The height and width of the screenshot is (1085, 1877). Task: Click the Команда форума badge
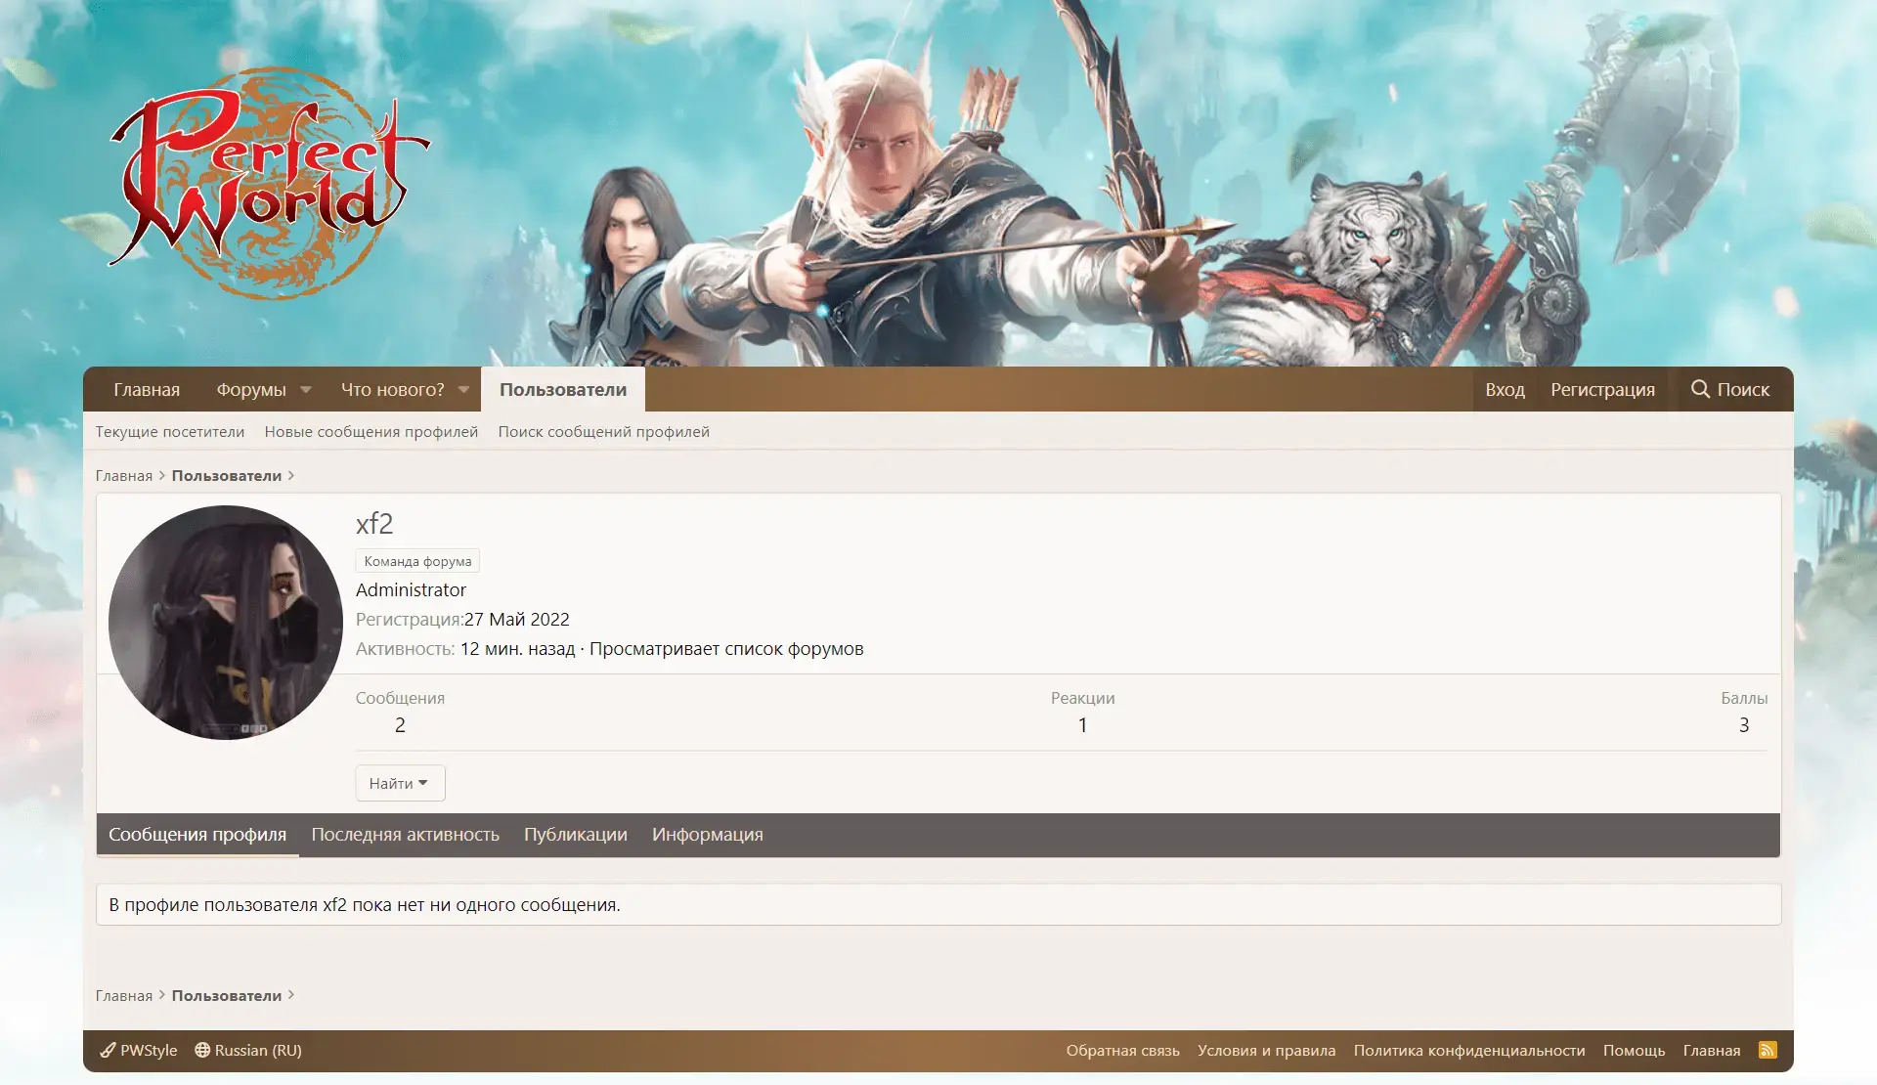coord(417,561)
